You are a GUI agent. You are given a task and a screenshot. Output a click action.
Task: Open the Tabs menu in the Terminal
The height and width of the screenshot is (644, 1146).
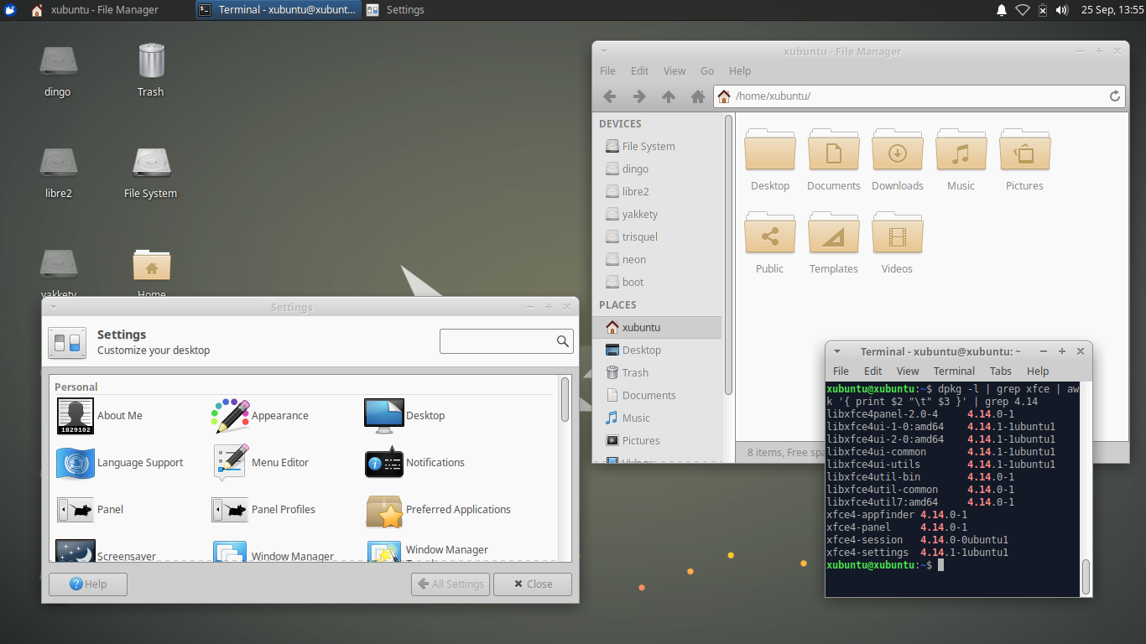[x=1000, y=371]
